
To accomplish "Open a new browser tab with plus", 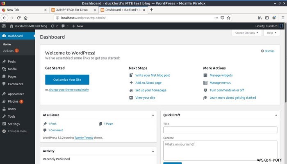I will pyautogui.click(x=151, y=10).
